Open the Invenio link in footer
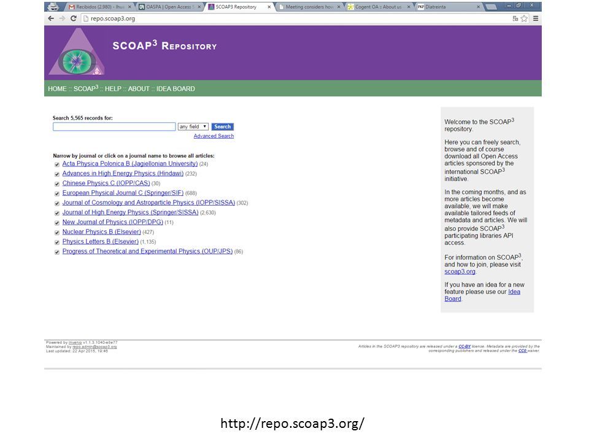 click(75, 343)
